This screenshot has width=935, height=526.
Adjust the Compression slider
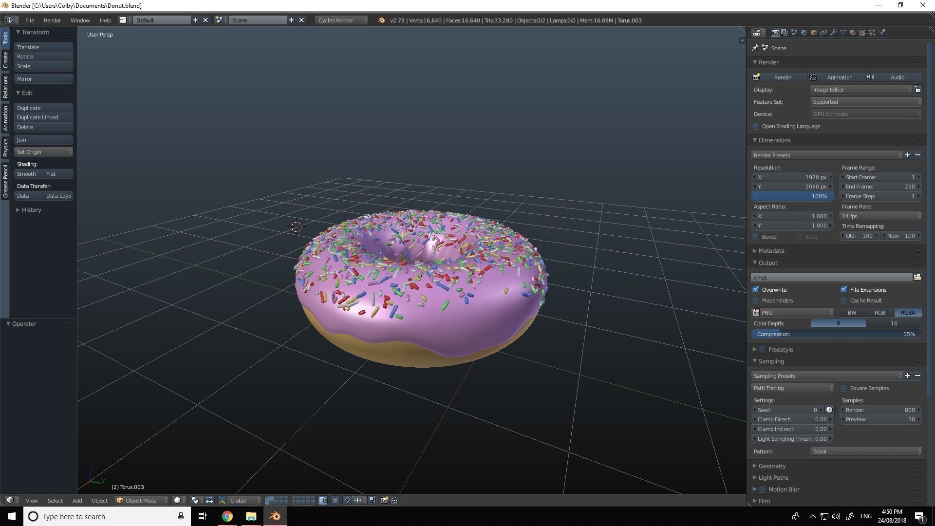click(836, 334)
